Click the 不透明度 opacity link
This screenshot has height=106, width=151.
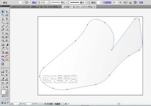[107, 2]
